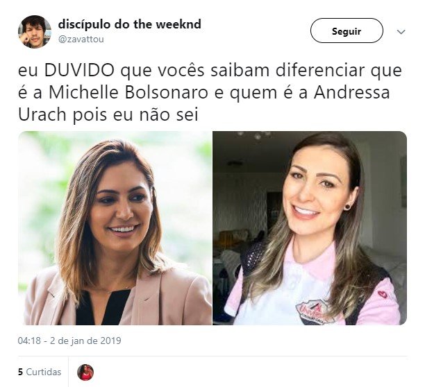Click the @zavattou username handle
Viewport: 425px width, 387px height.
coord(81,40)
